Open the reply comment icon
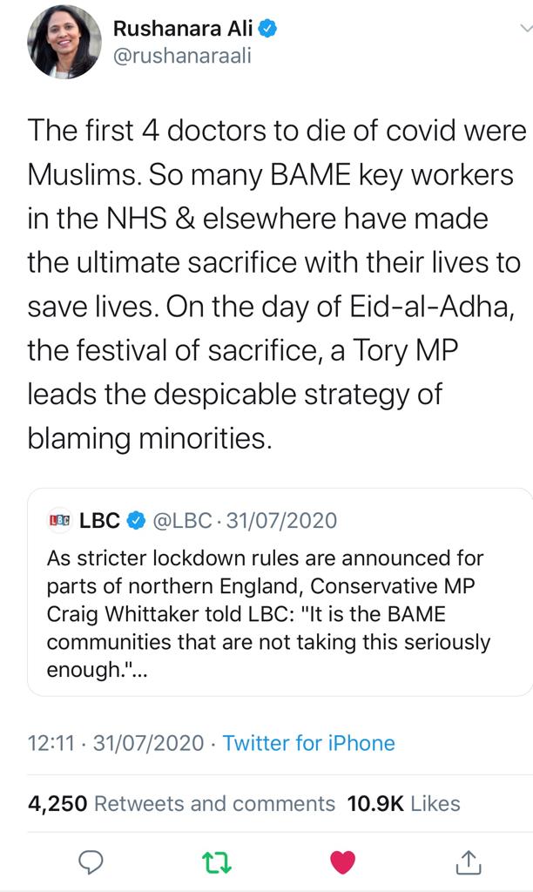 tap(91, 862)
